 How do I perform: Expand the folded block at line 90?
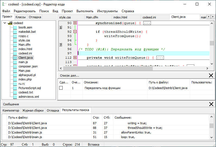[75, 23]
